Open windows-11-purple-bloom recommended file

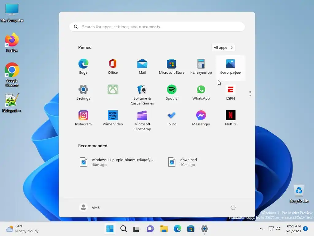(x=117, y=162)
